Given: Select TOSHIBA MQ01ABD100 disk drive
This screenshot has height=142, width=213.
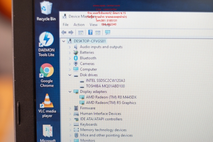Looking at the screenshot, I should pyautogui.click(x=105, y=86).
